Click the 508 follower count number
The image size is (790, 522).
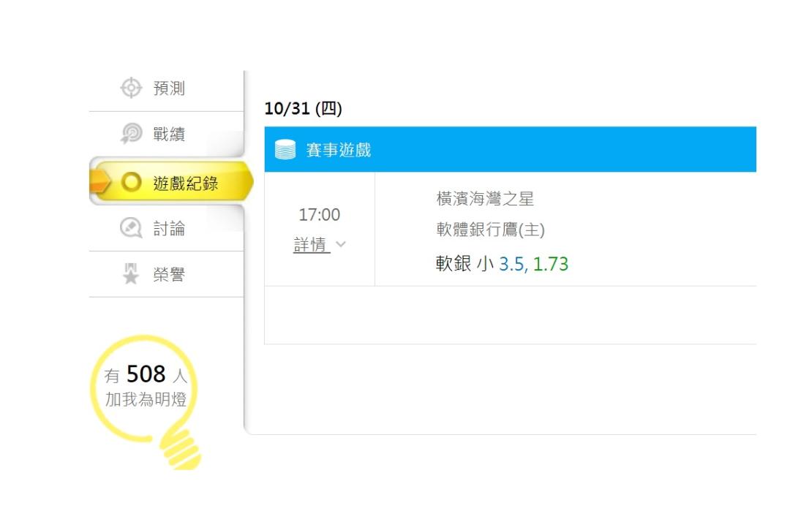pos(146,374)
